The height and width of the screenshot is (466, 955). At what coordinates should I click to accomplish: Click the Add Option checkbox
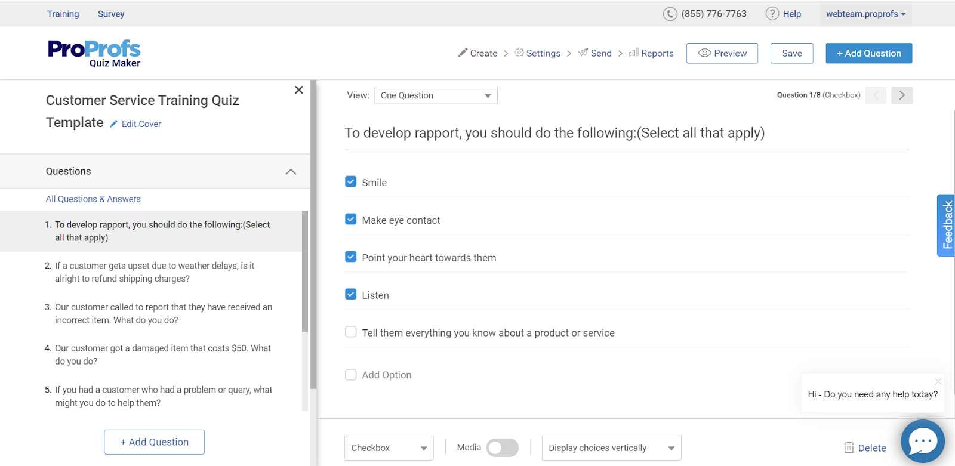click(351, 375)
